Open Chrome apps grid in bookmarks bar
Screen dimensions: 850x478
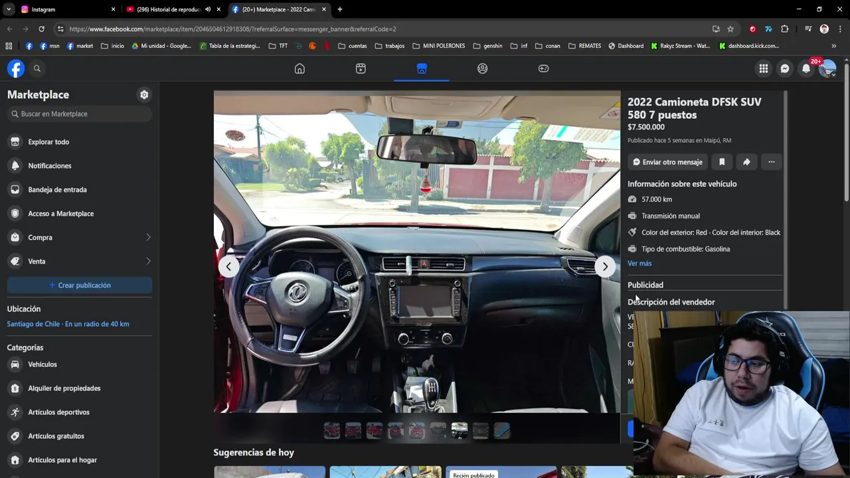coord(9,46)
